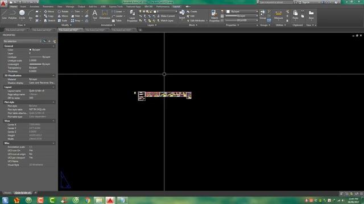The height and width of the screenshot is (204, 364).
Task: Click the Leader annotation tool
Action: coord(117,16)
